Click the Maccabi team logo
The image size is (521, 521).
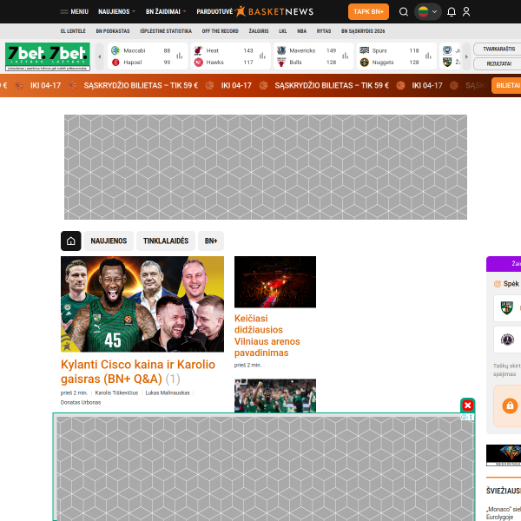[115, 50]
